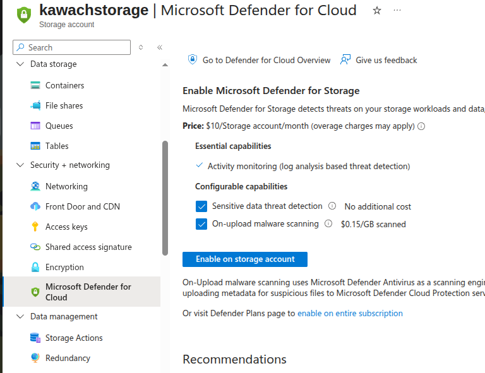This screenshot has width=485, height=373.
Task: Click the feedback person icon
Action: (x=345, y=59)
